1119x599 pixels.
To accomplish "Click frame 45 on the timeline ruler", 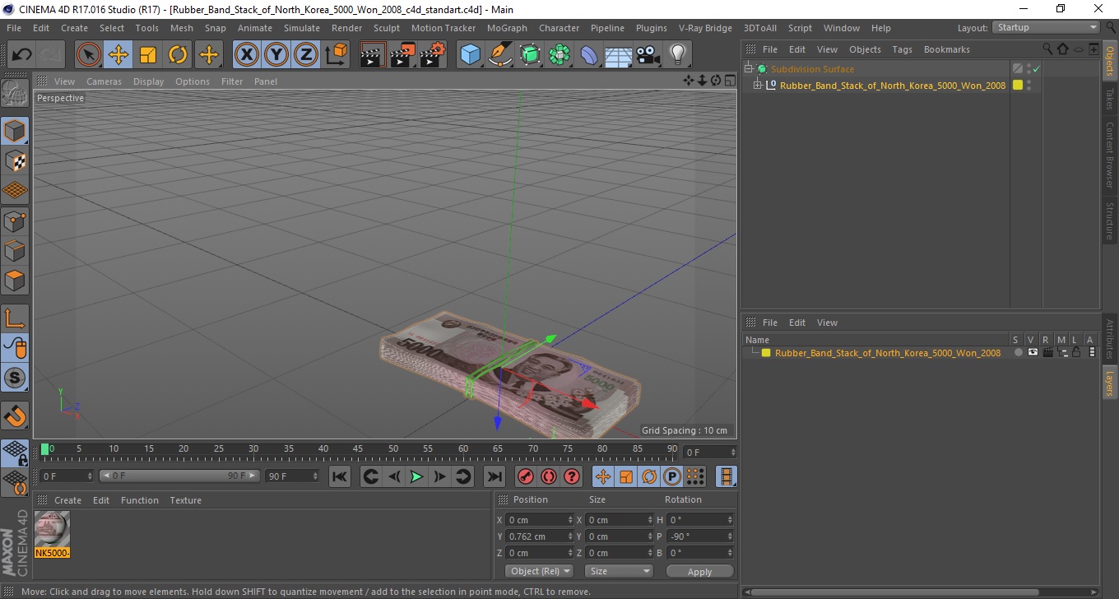I will point(358,449).
